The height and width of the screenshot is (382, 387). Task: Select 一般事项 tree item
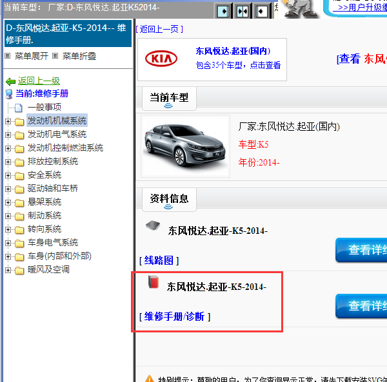coord(45,107)
